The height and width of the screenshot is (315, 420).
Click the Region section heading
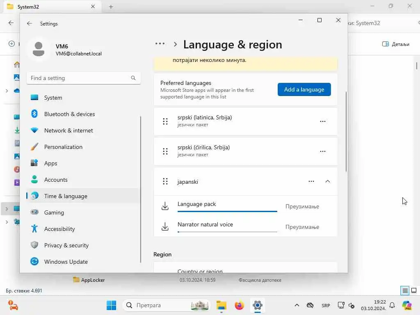[x=162, y=254]
